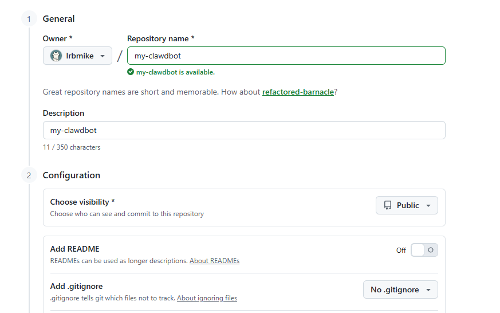Click the step 1 circle marker

point(29,19)
